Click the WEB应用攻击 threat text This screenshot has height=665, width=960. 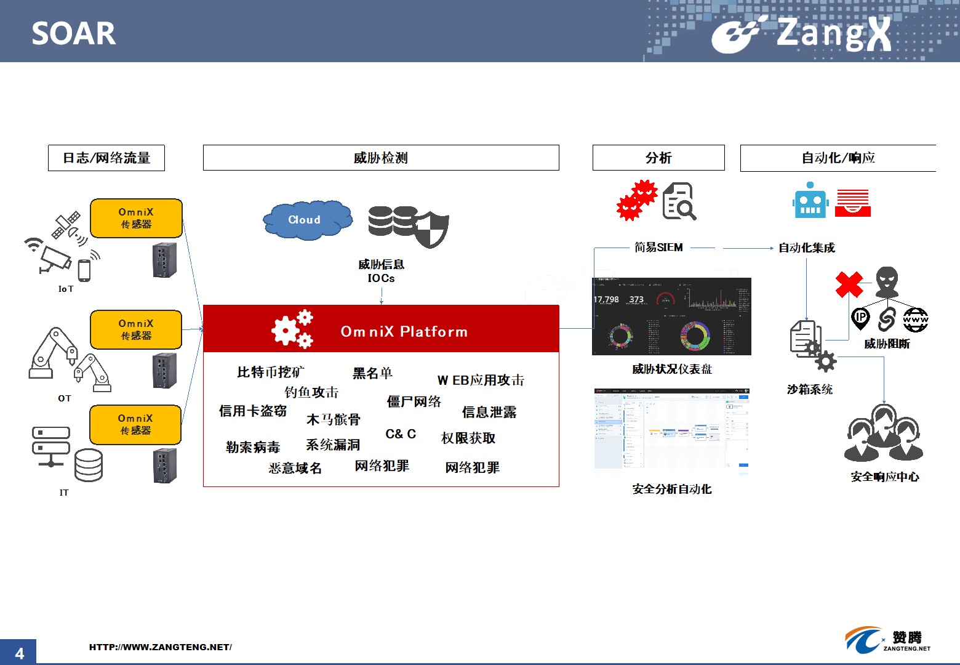(x=481, y=380)
